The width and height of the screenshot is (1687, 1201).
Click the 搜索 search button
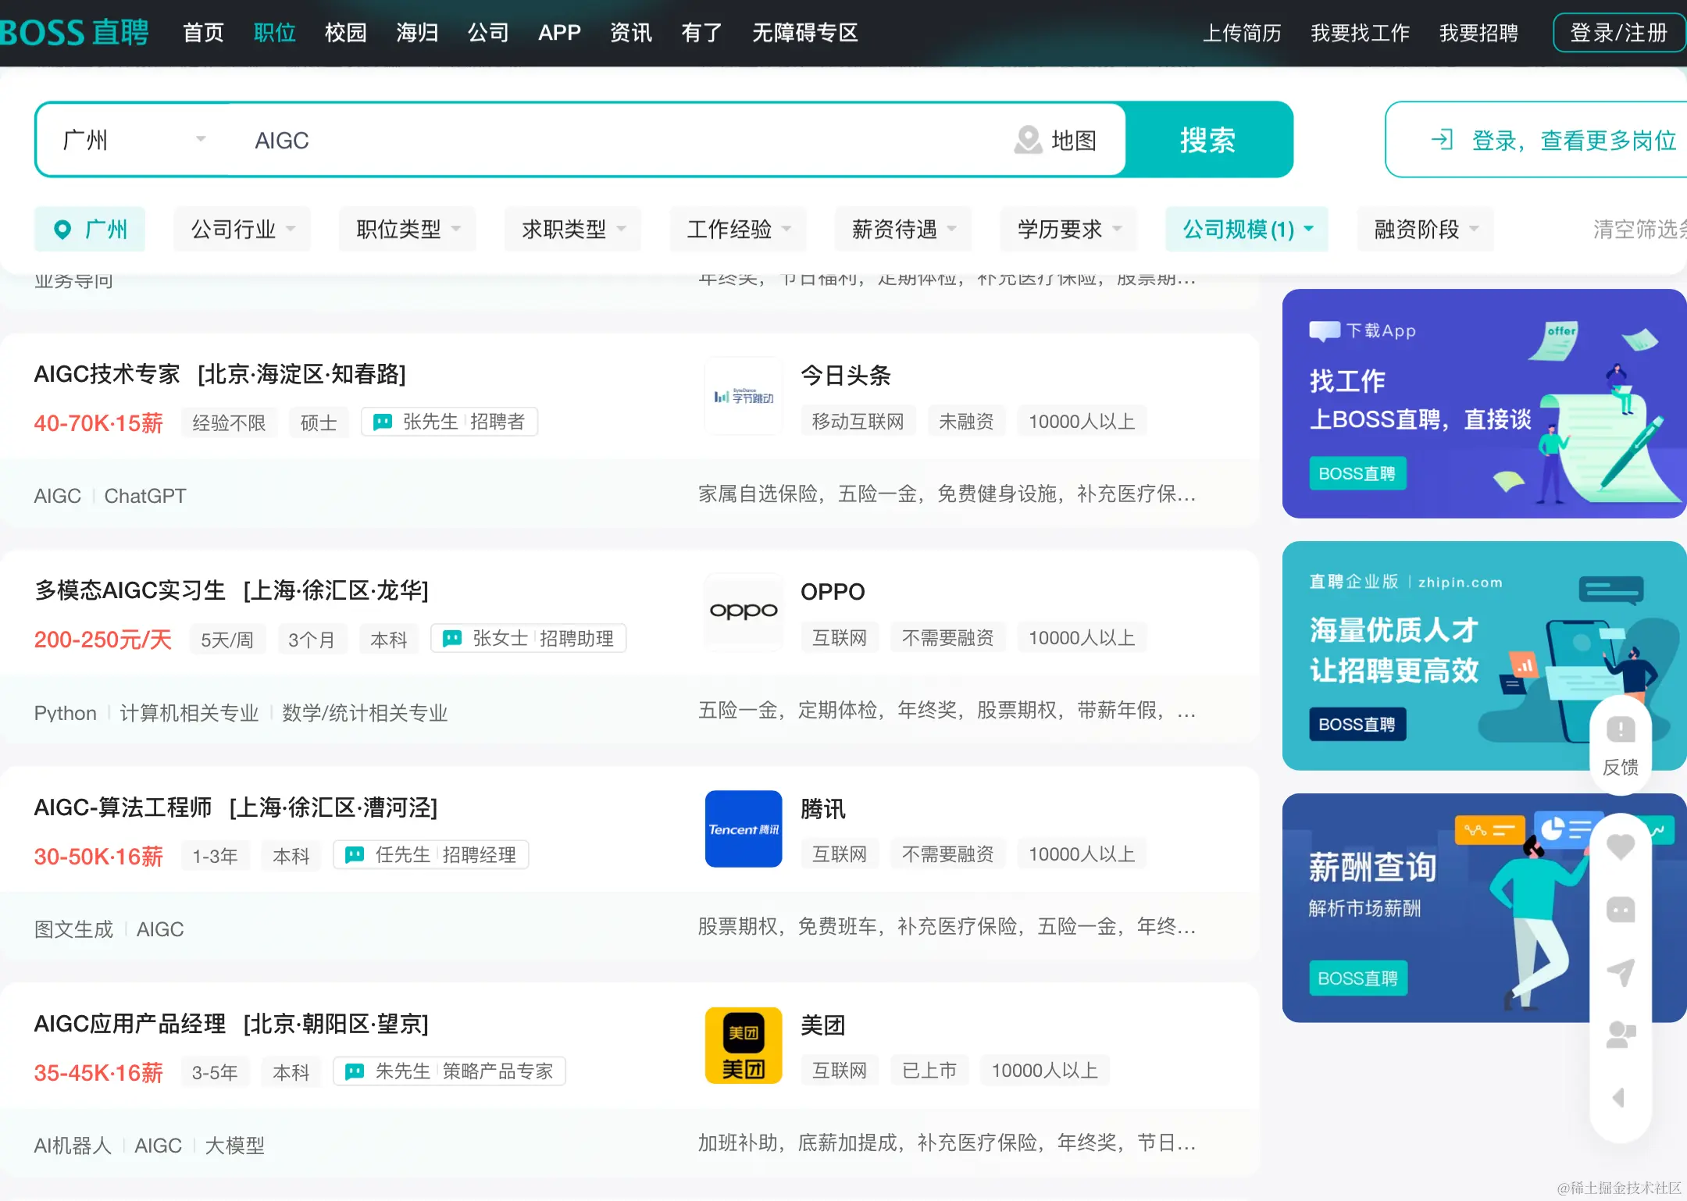[1208, 140]
